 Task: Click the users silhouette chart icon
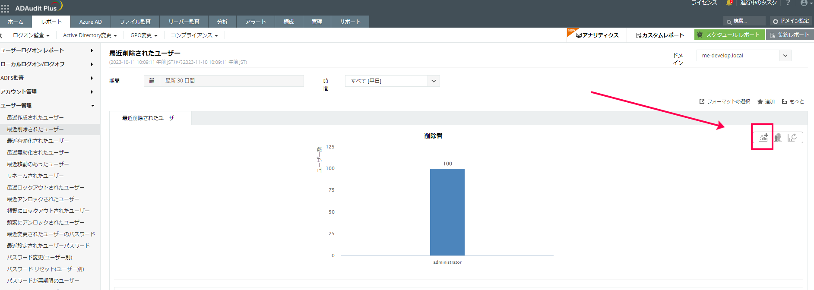coord(778,138)
